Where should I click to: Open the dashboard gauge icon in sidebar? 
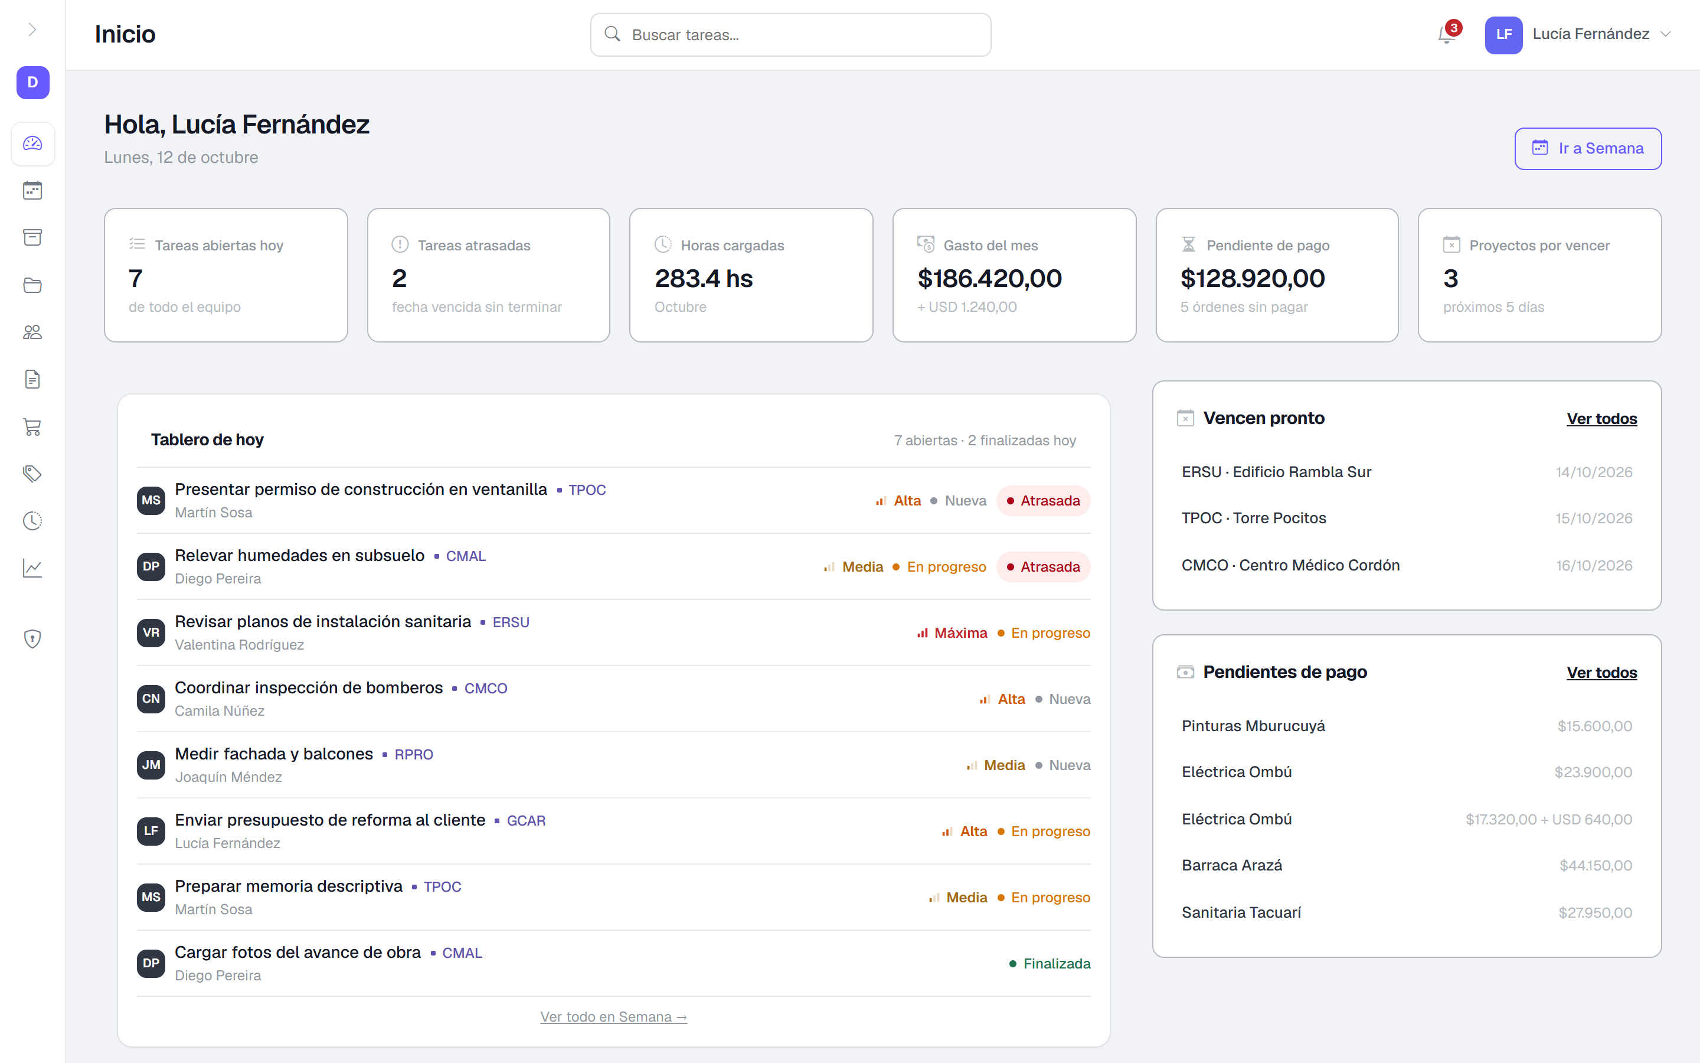click(x=33, y=144)
